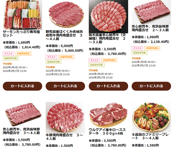The height and width of the screenshot is (147, 177).
Task: Open 群馬県産はぐくみ赤城熟成和牛 product title
Action: [x=64, y=35]
